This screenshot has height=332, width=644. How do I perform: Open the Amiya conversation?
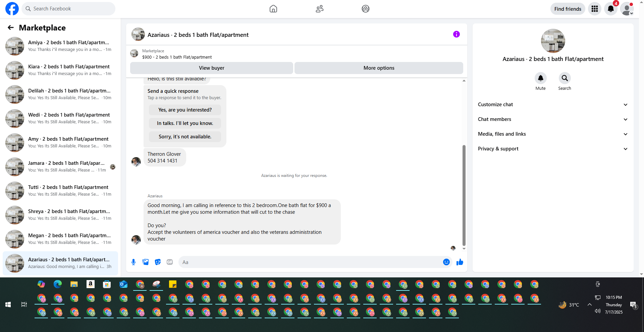pos(60,46)
